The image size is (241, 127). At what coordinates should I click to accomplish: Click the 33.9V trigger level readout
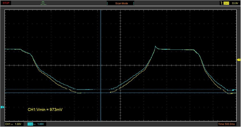235,3
